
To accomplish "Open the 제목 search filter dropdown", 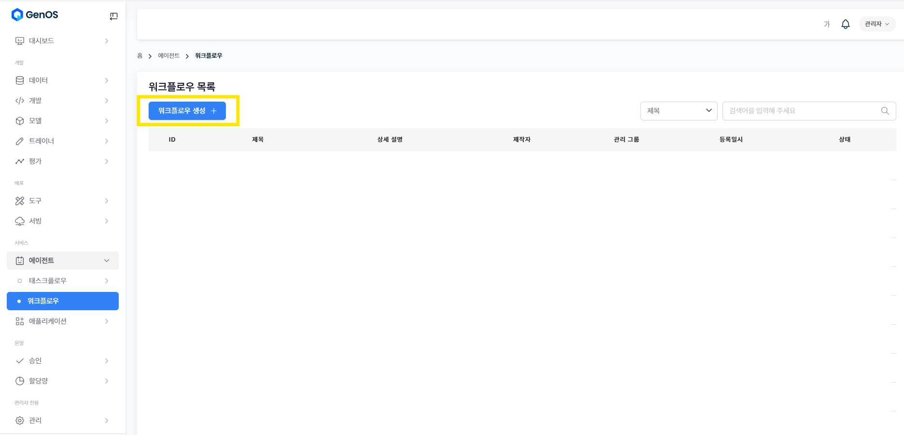I will click(679, 111).
